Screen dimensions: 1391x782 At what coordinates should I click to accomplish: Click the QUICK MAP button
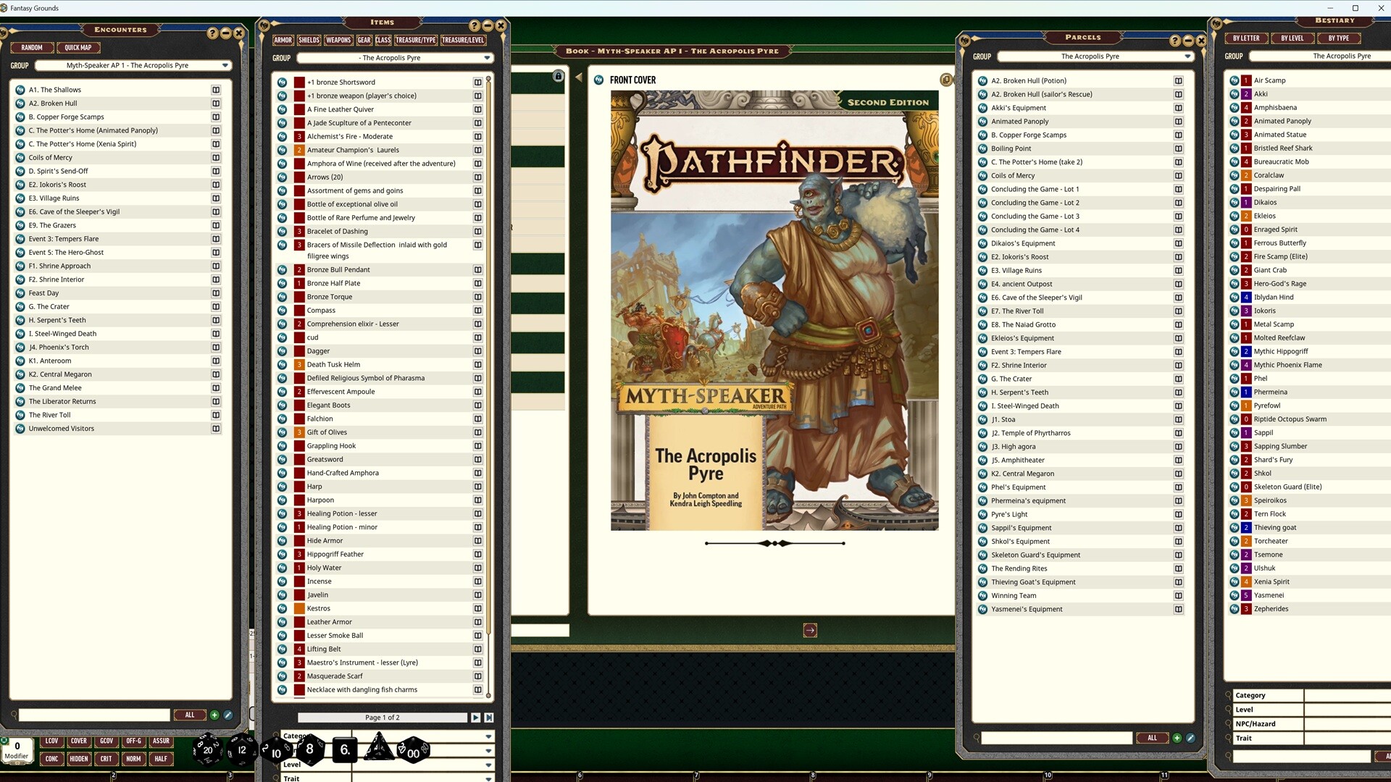pos(78,47)
